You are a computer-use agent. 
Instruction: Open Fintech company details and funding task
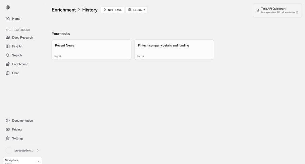[x=174, y=49]
